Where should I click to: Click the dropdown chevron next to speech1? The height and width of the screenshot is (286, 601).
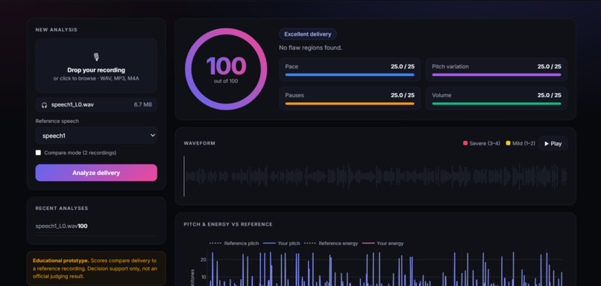(x=153, y=135)
